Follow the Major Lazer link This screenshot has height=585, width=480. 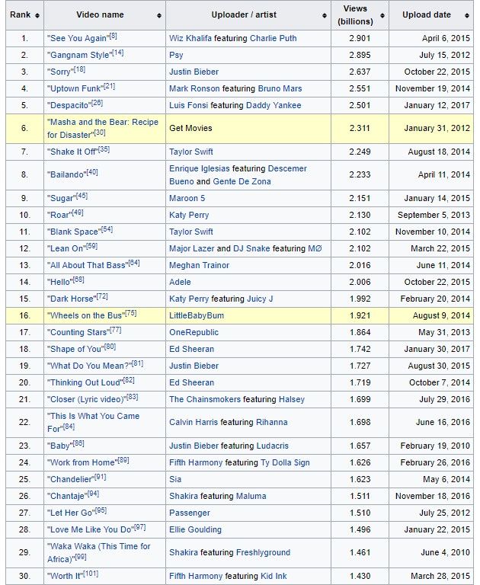192,249
